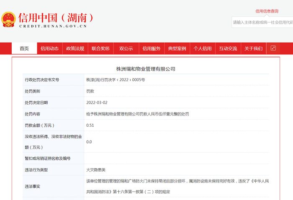Go to 个人信用 section
Image resolution: width=293 pixels, height=200 pixels.
203,49
